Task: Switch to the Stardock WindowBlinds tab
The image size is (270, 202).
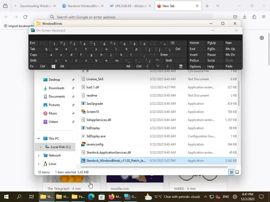Action: click(83, 6)
